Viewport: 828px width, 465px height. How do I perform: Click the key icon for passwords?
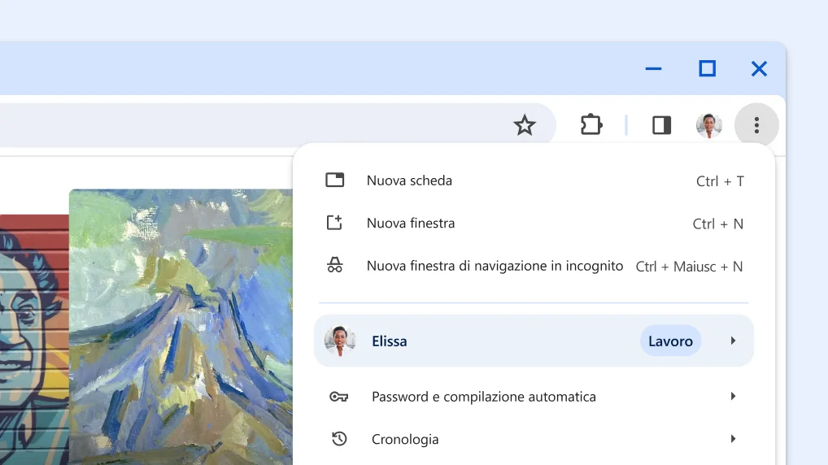pos(338,397)
